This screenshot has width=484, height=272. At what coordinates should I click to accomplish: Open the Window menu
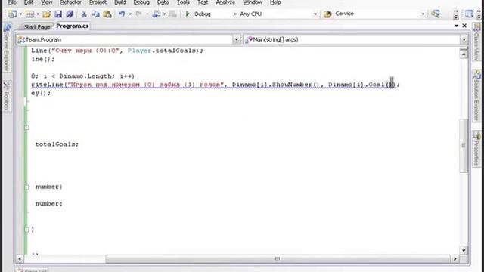tap(253, 2)
